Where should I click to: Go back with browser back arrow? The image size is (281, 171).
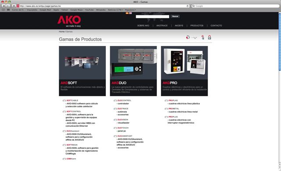click(4, 6)
